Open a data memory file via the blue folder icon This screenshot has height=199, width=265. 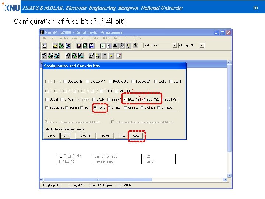68,46
